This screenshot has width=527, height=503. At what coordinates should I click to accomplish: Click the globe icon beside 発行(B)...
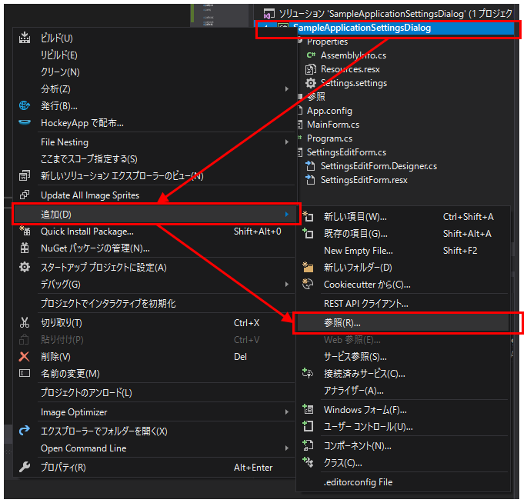(24, 106)
